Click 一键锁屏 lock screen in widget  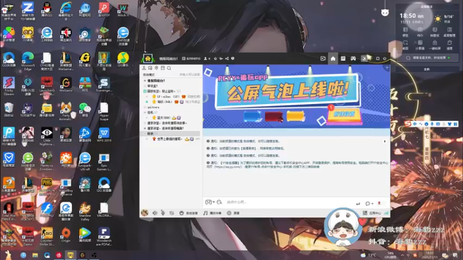(x=435, y=45)
